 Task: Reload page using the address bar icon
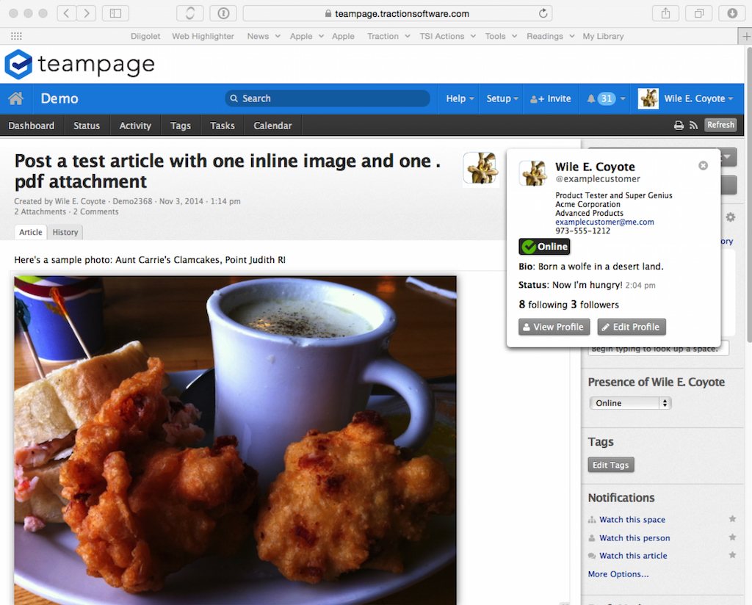(543, 13)
